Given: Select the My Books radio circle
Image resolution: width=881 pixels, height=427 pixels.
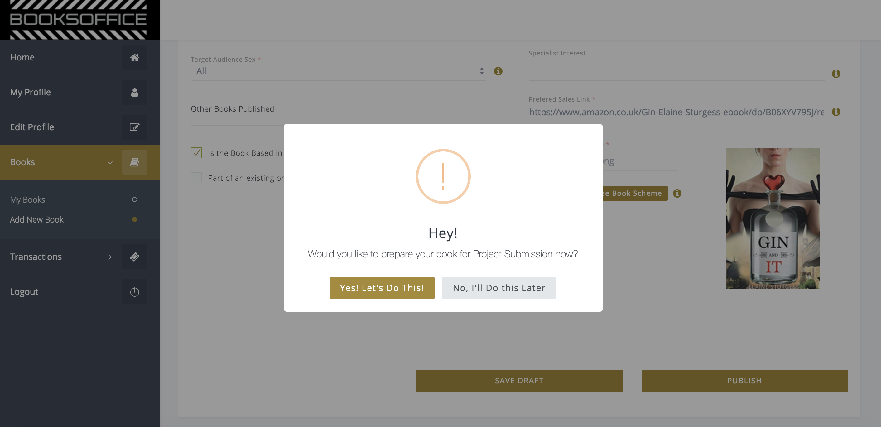Looking at the screenshot, I should coord(134,199).
